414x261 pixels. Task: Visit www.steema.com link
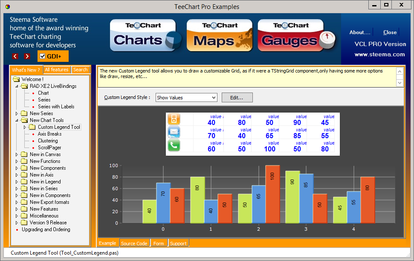click(x=379, y=55)
